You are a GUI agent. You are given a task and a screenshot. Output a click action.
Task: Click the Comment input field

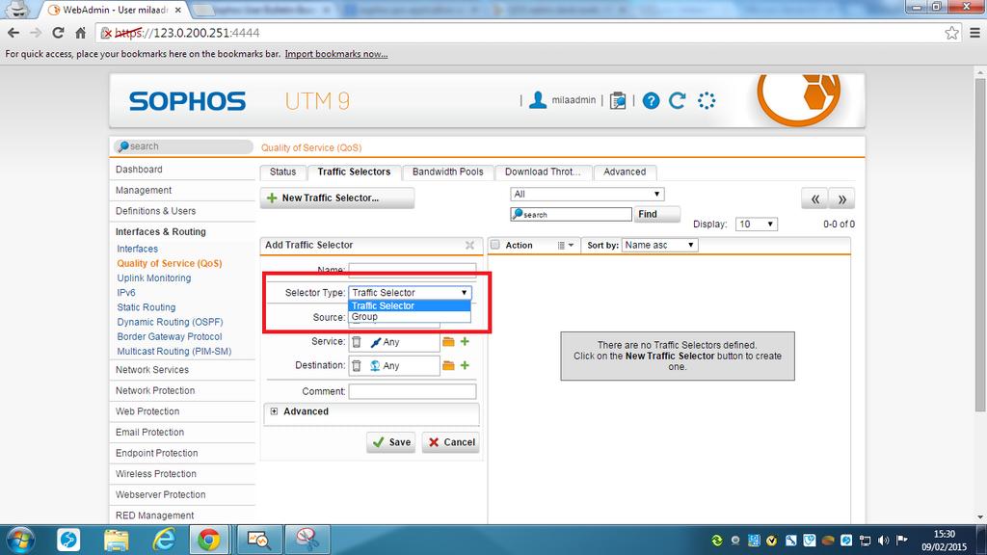coord(413,391)
